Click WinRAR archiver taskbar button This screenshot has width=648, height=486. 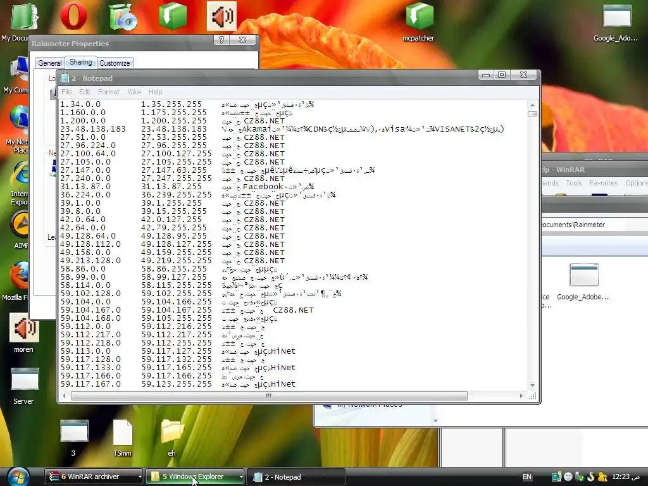coord(91,477)
